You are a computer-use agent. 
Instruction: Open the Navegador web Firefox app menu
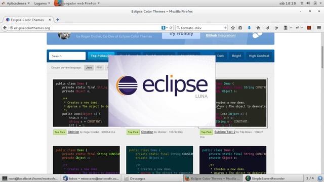click(x=77, y=4)
